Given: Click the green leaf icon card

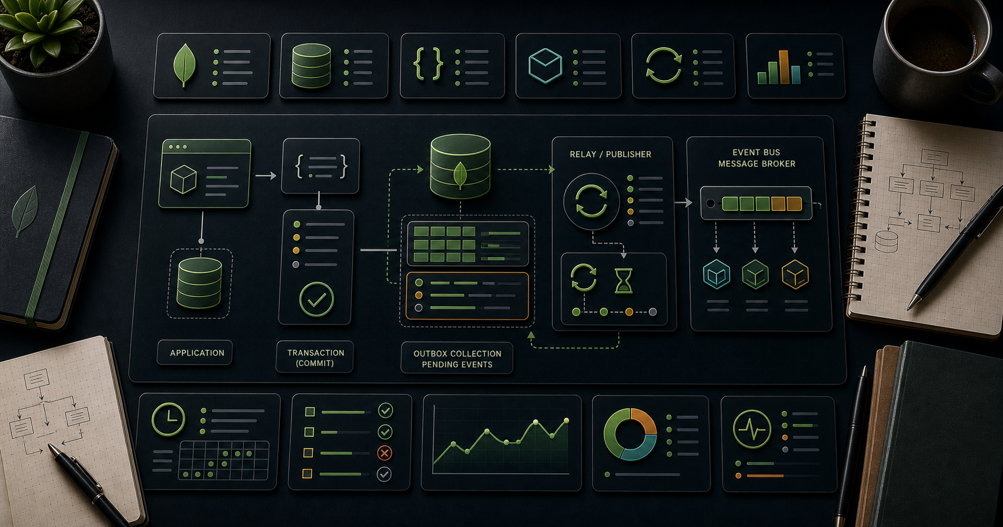Looking at the screenshot, I should (x=212, y=66).
